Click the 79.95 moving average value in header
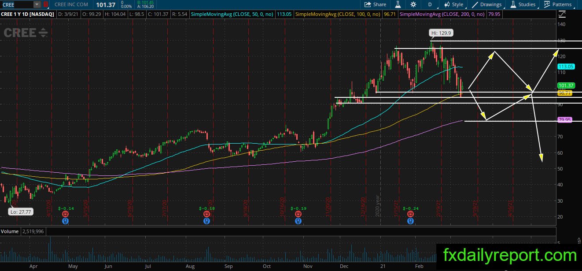The width and height of the screenshot is (582, 271). click(x=494, y=14)
